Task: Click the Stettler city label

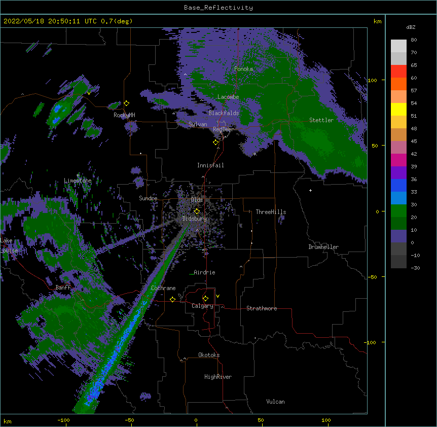Action: coord(321,120)
